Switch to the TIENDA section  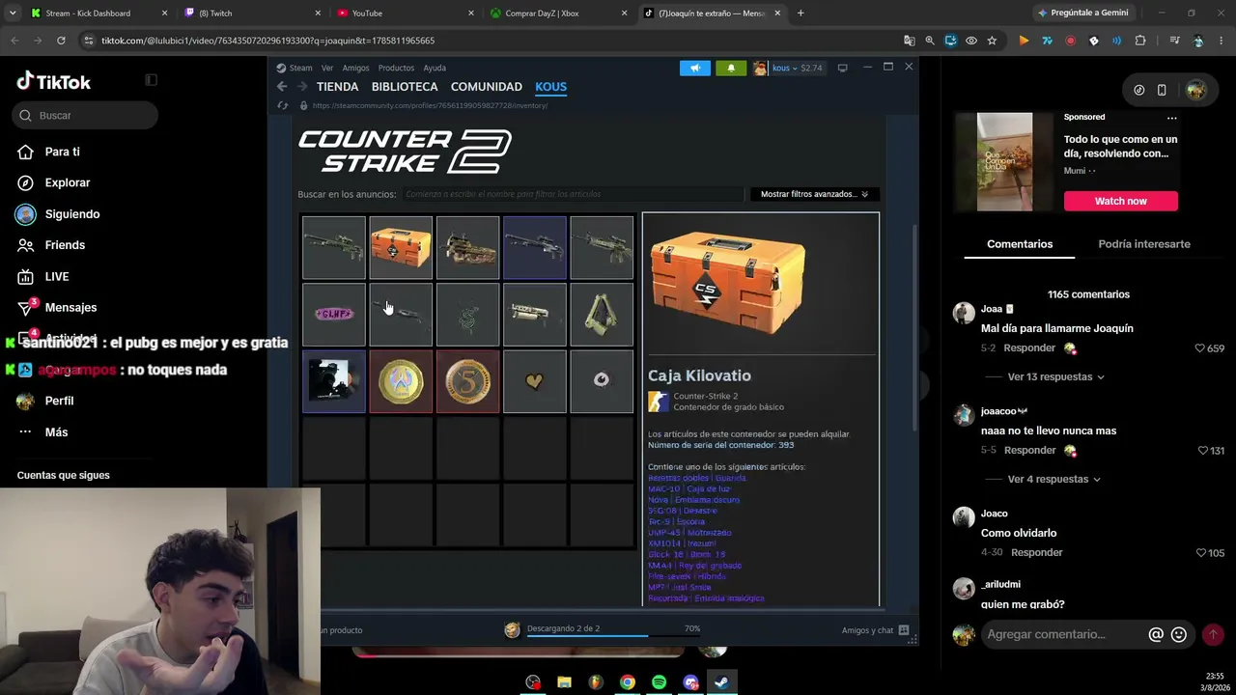[337, 87]
